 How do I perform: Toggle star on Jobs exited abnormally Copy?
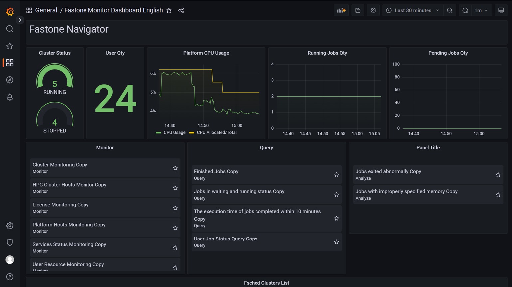coord(498,175)
